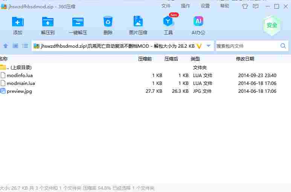This screenshot has width=291, height=192.
Task: Select the modmain.lua file name
Action: [21, 83]
